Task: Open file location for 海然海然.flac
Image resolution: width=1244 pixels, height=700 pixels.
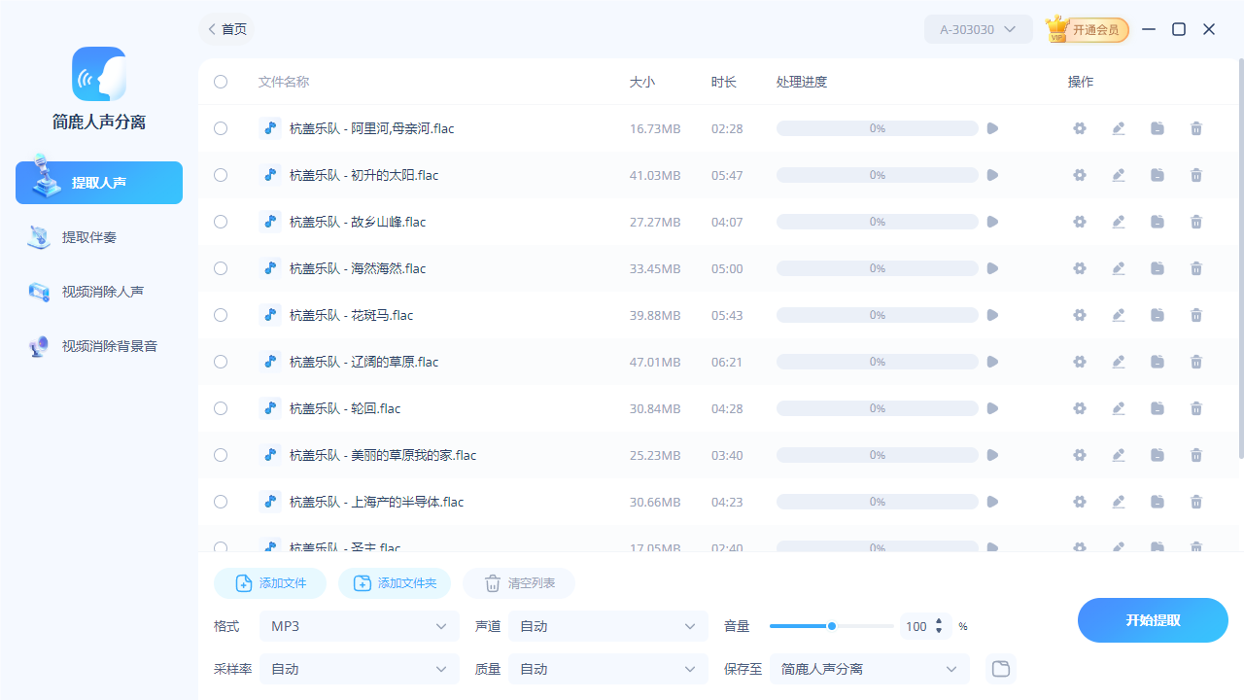Action: (1158, 268)
